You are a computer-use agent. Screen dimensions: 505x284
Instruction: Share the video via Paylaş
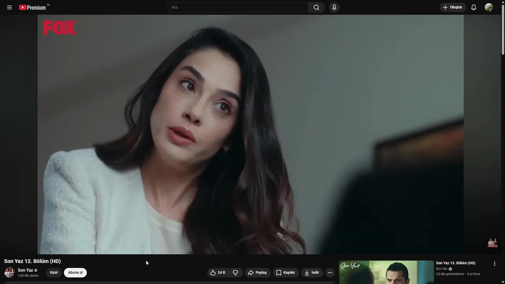tap(257, 273)
